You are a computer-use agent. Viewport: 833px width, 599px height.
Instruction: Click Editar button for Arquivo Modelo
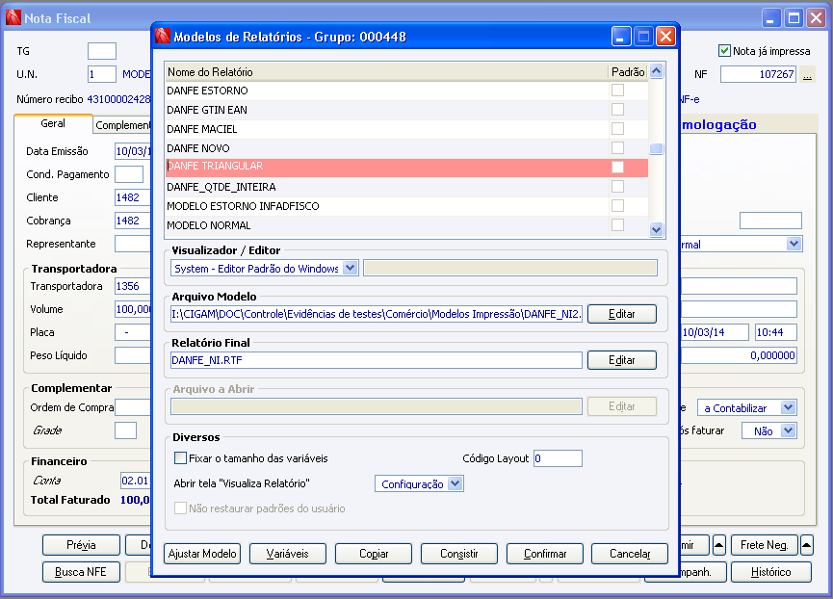[x=621, y=314]
